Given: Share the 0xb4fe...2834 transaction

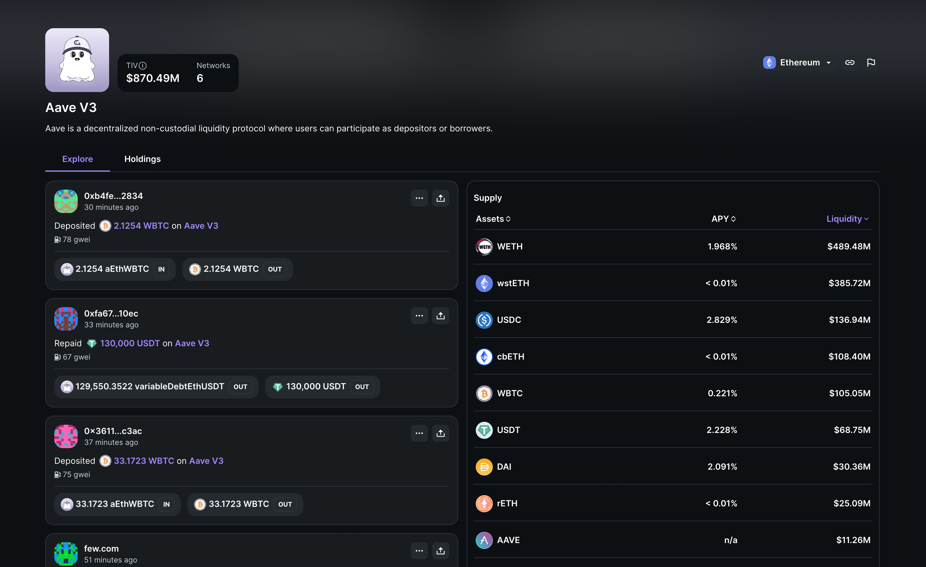Looking at the screenshot, I should pos(440,198).
